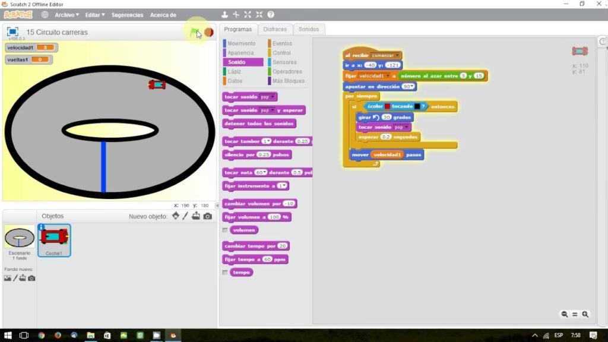Paint a new sprite with brush icon
The image size is (608, 342).
(186, 216)
